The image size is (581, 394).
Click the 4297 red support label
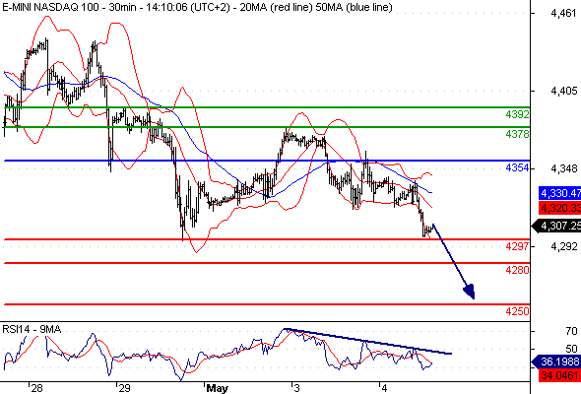(517, 246)
